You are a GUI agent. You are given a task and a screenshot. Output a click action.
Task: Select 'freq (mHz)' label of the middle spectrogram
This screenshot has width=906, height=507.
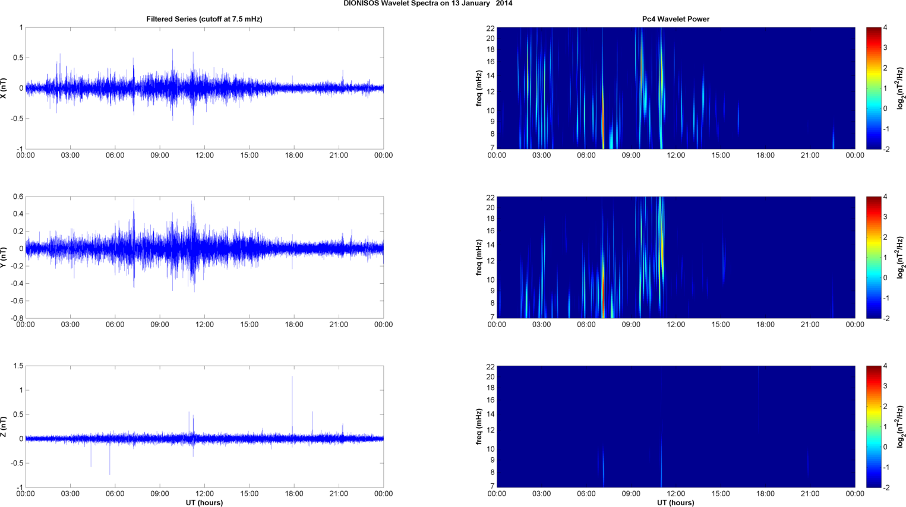[x=479, y=257]
